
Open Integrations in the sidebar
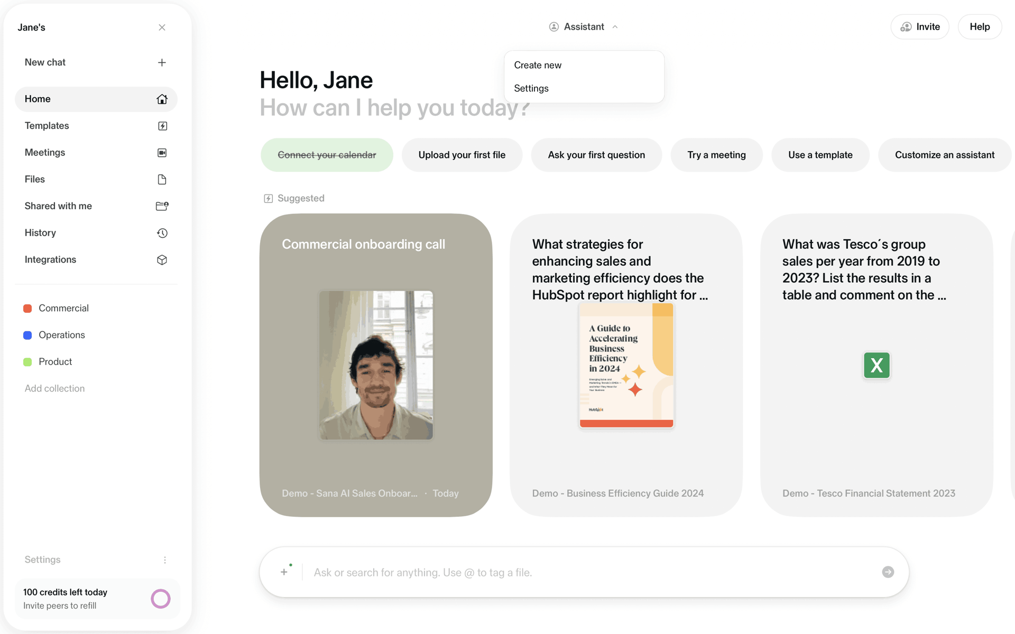pyautogui.click(x=96, y=260)
